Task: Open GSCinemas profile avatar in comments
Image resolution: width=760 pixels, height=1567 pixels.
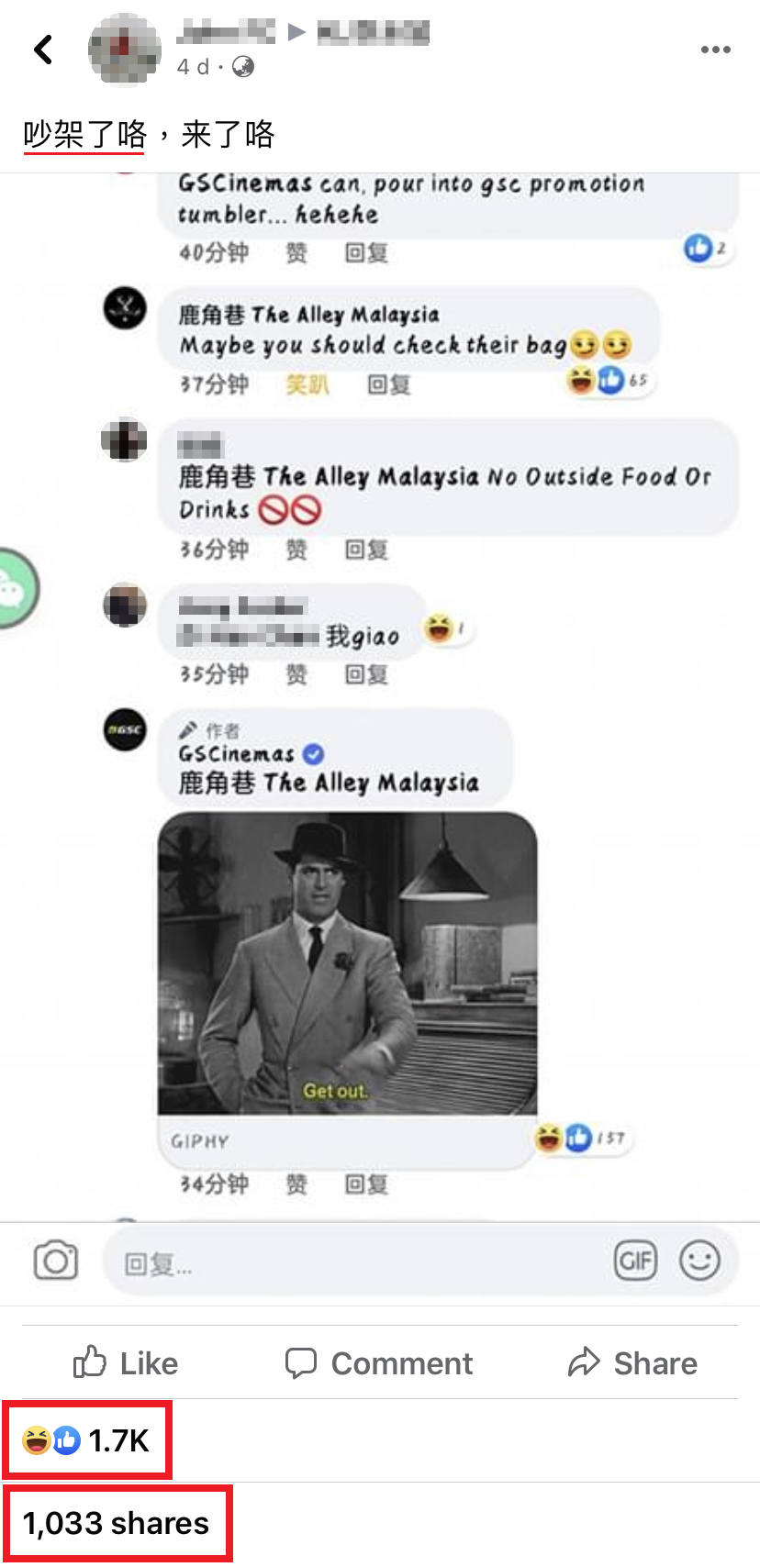Action: pyautogui.click(x=125, y=730)
